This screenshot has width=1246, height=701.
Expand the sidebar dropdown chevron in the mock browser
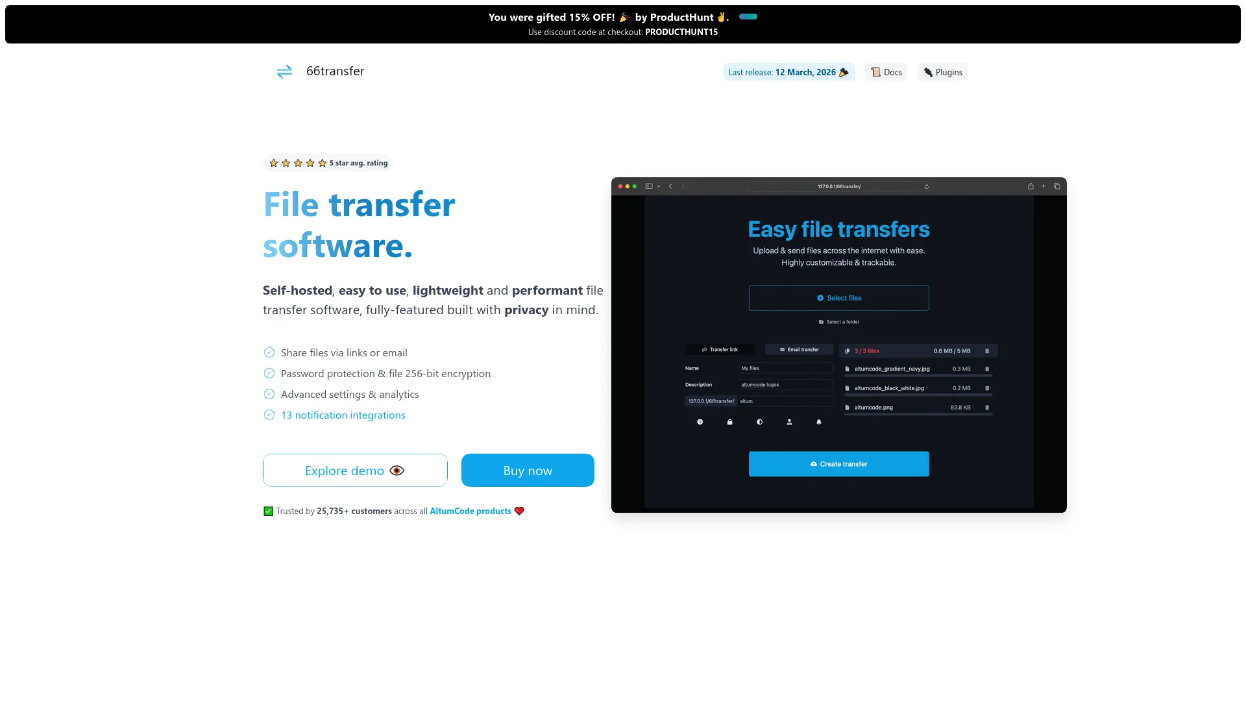659,186
